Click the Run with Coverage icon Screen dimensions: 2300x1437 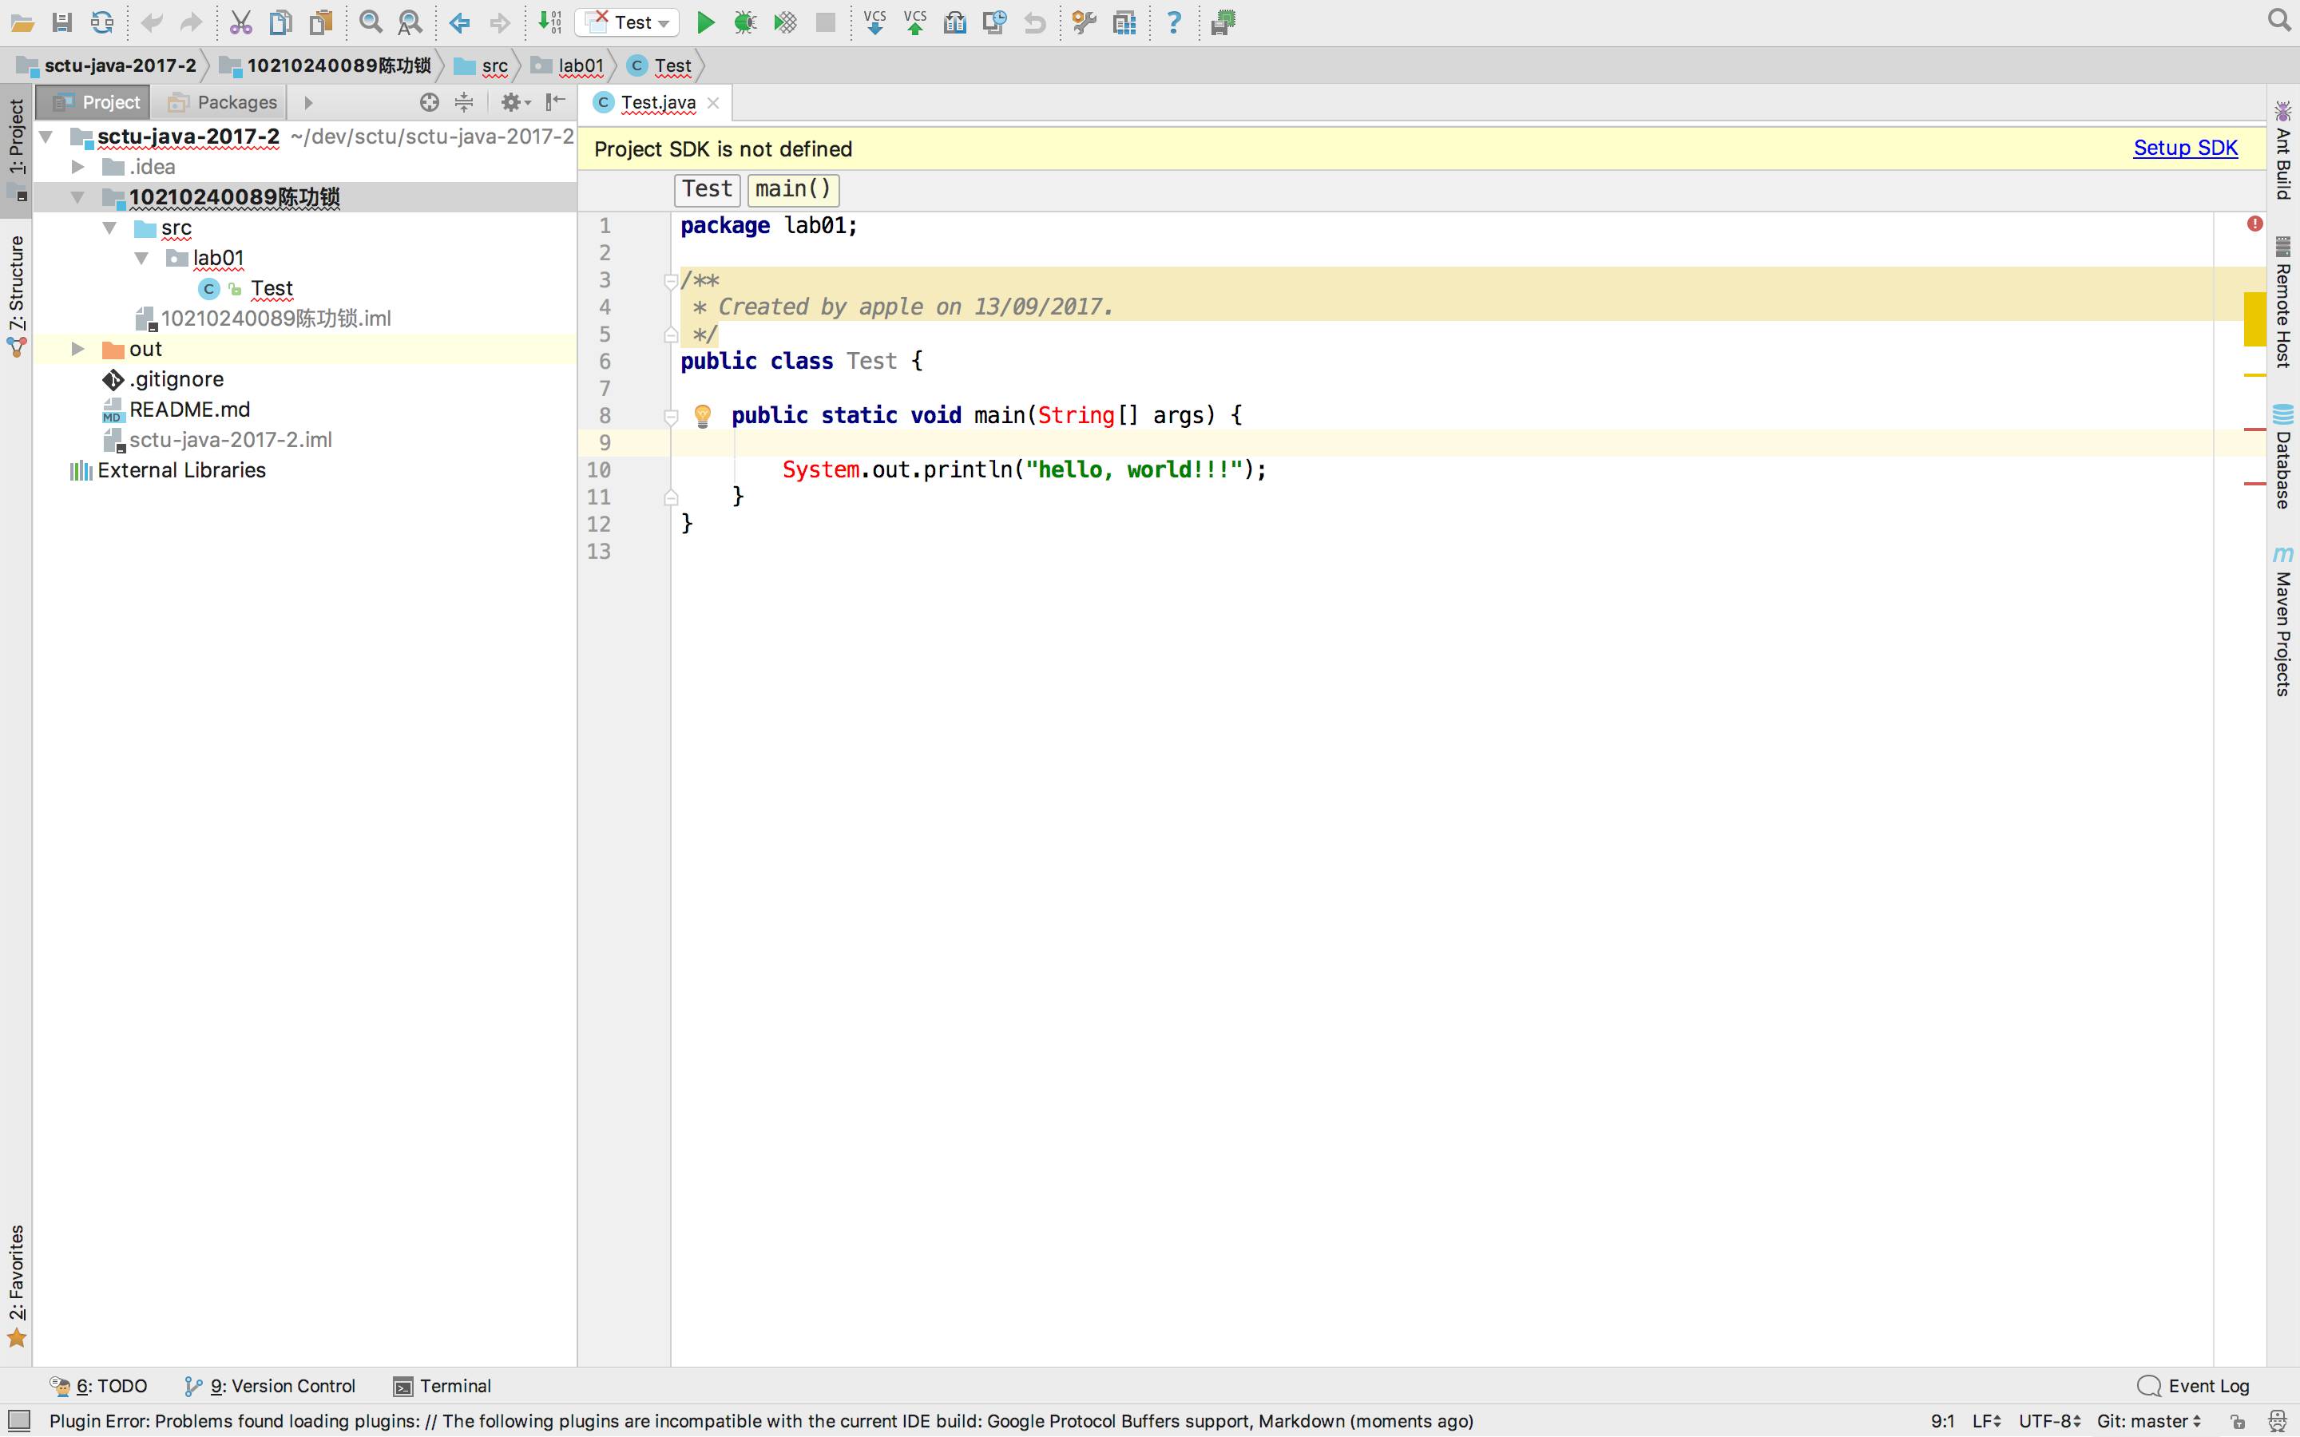[x=785, y=23]
